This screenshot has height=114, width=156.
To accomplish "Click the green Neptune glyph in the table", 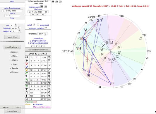I will tap(27, 86).
